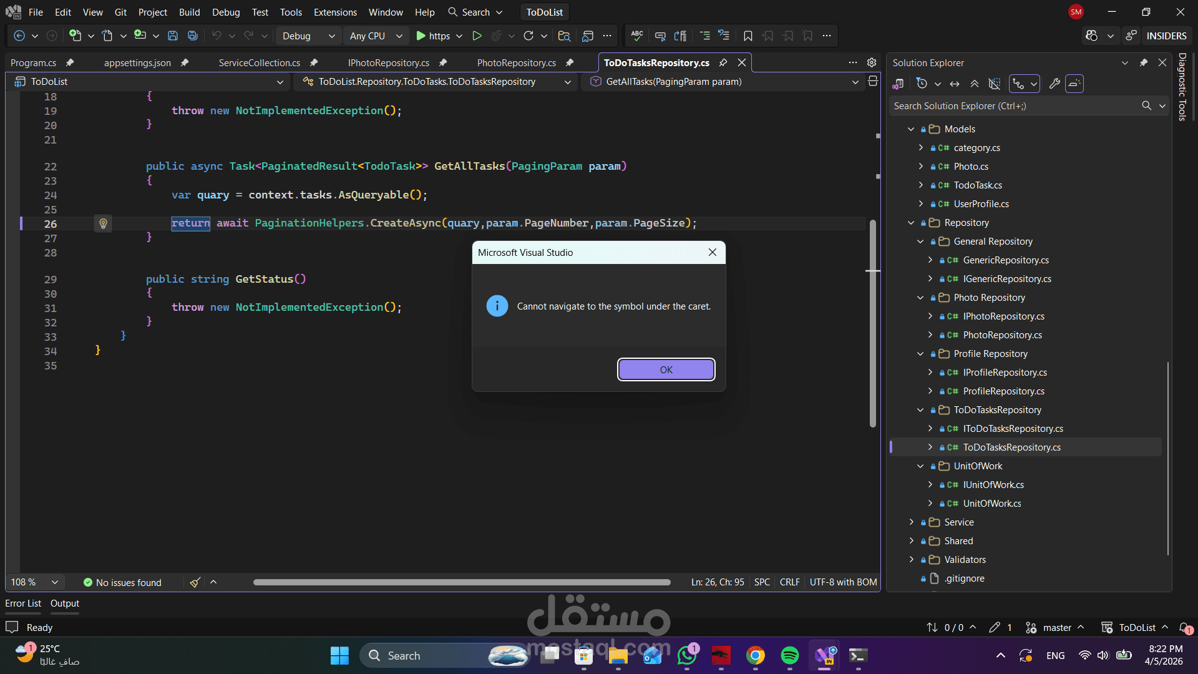Open the Debug configuration dropdown
Viewport: 1198px width, 674px height.
[x=308, y=36]
